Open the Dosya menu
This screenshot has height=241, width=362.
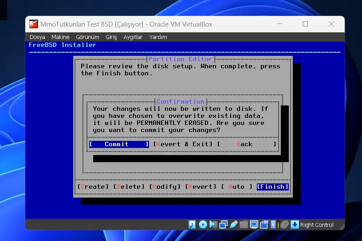pos(37,37)
